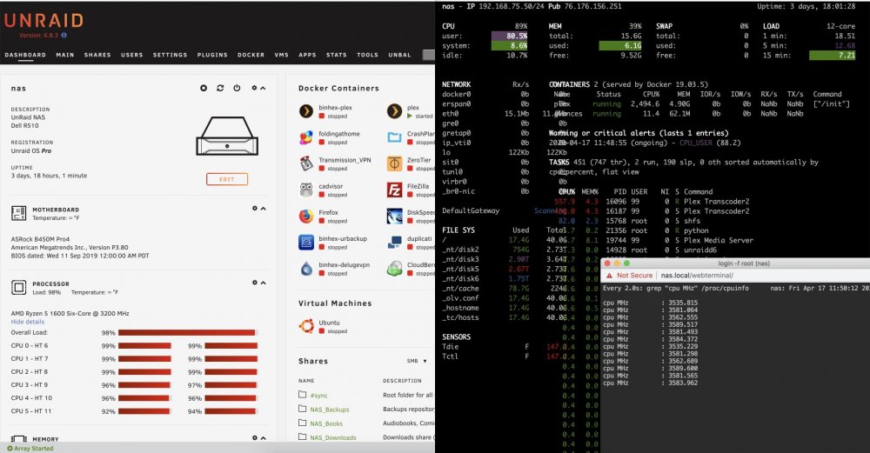This screenshot has width=870, height=453.
Task: Open the Processor section gear settings
Action: tap(255, 283)
